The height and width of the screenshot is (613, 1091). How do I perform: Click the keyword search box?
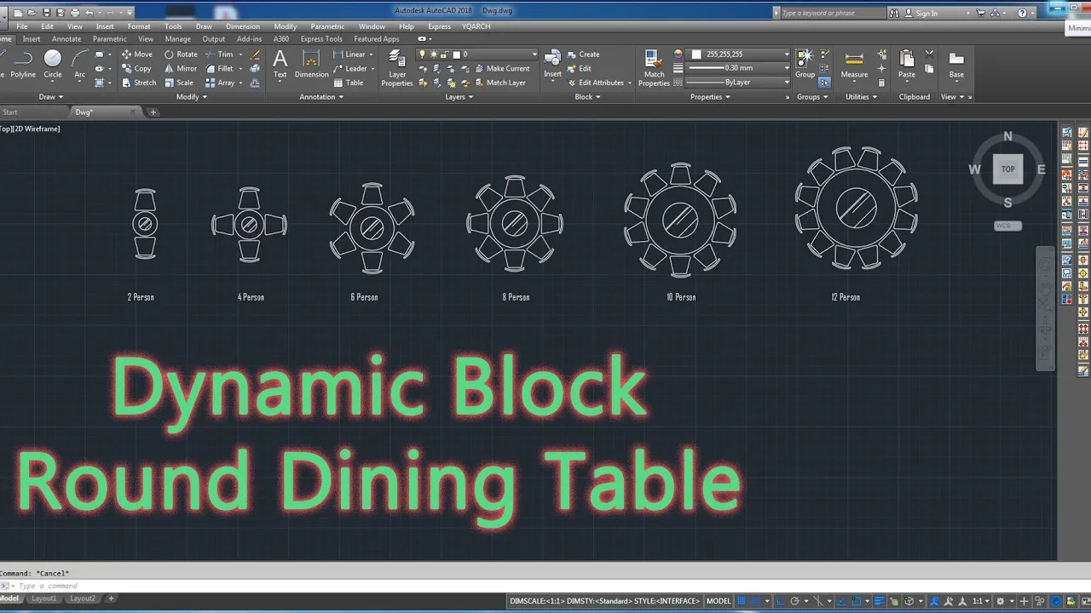click(833, 13)
